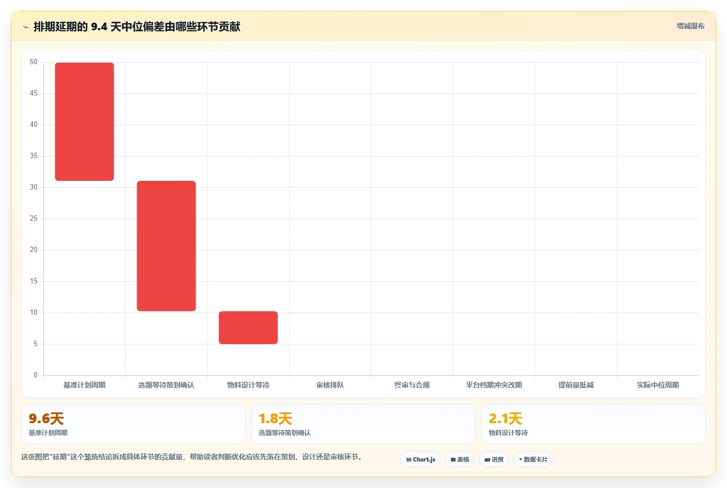The image size is (727, 488).
Task: Click the 基准计划周期 x-axis label
Action: 84,385
